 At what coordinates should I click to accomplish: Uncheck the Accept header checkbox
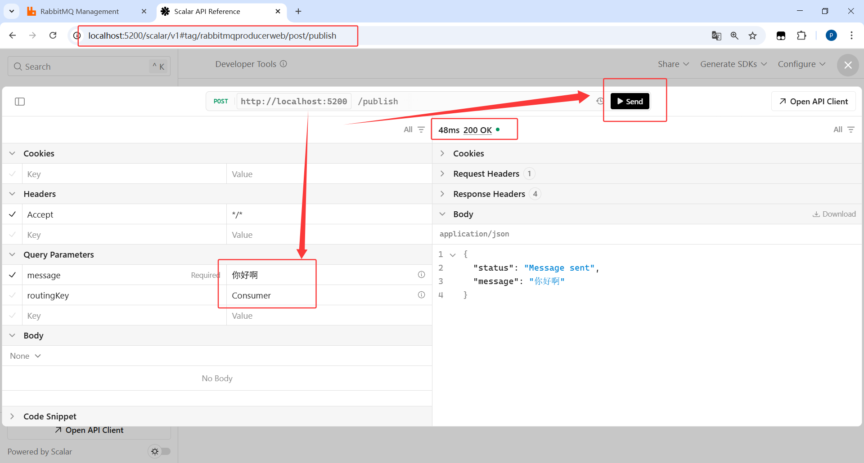click(13, 214)
